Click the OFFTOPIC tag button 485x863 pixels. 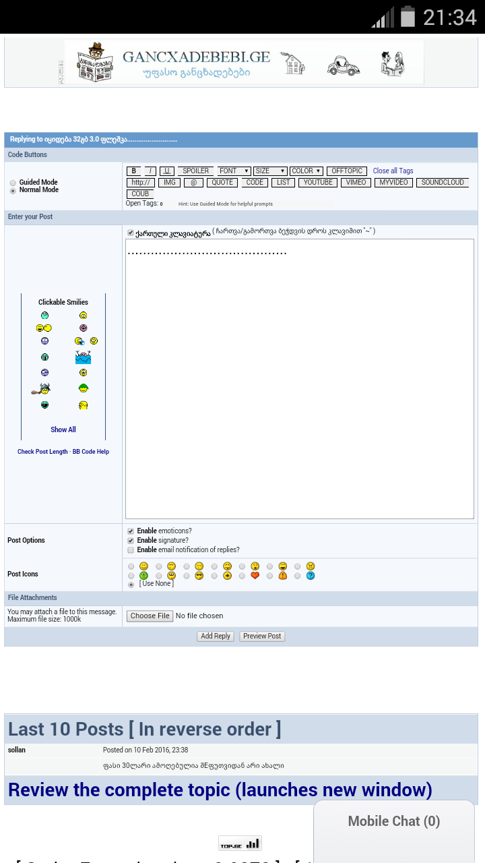click(x=347, y=171)
